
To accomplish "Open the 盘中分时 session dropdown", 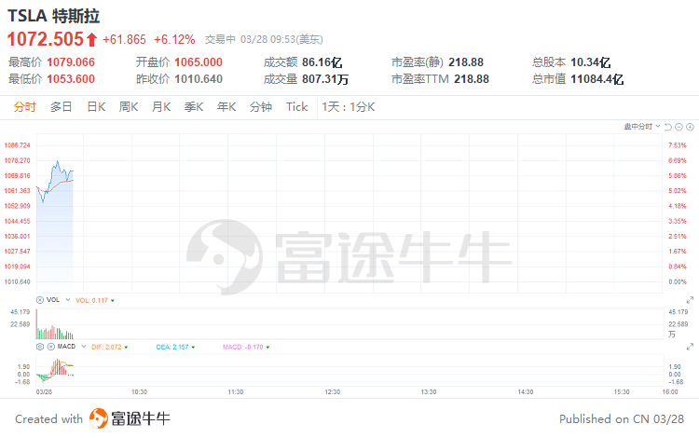I will click(x=642, y=127).
